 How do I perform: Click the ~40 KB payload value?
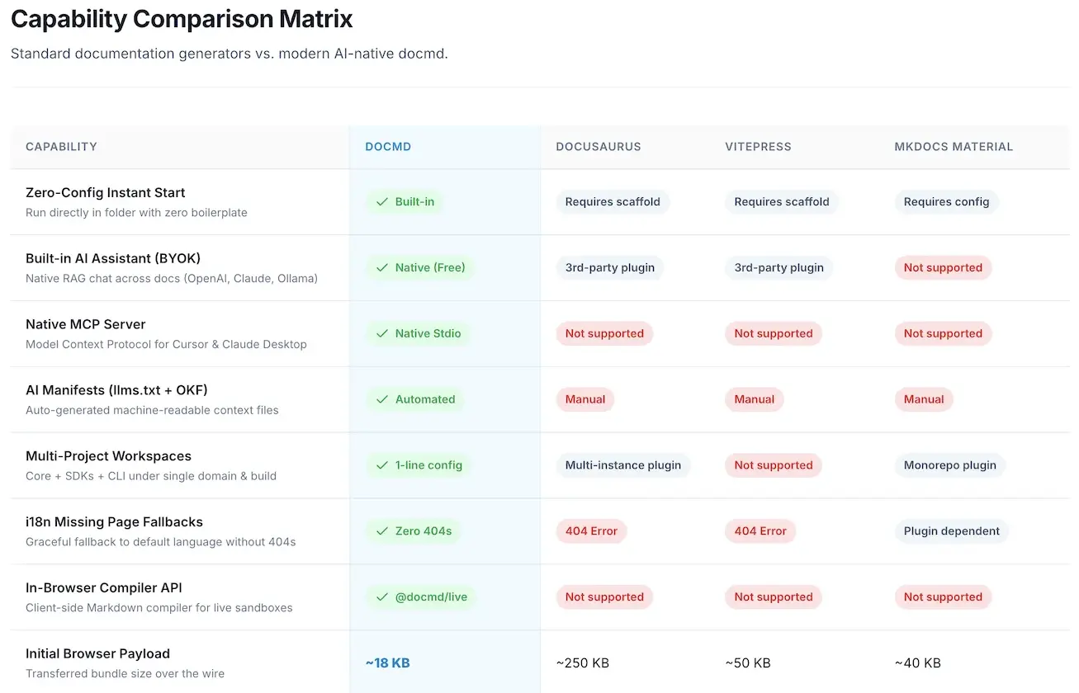tap(917, 663)
